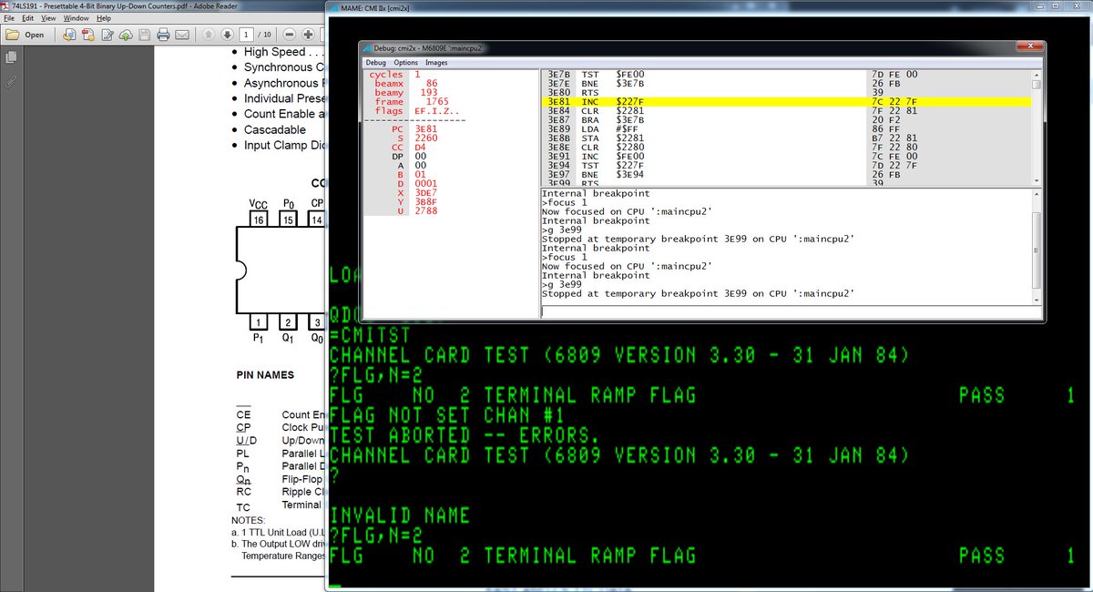Select disassembly row 3E80 RTS

tap(786, 93)
